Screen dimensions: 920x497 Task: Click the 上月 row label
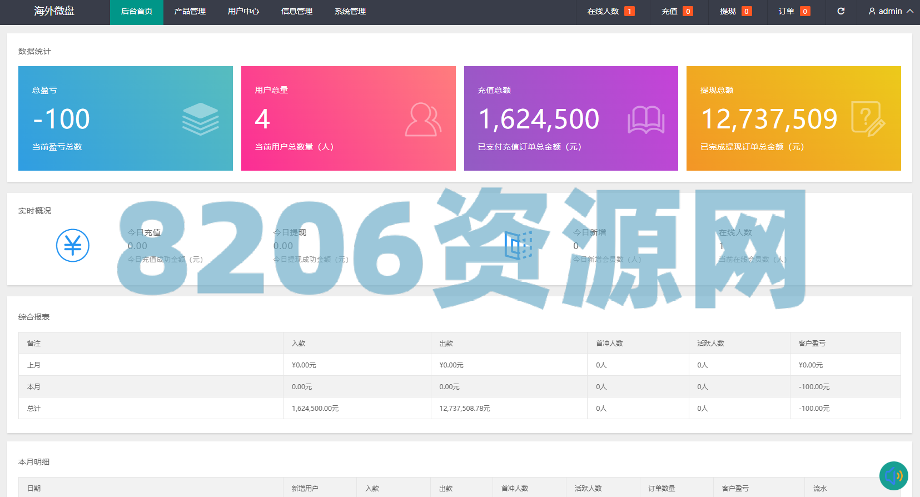point(34,365)
